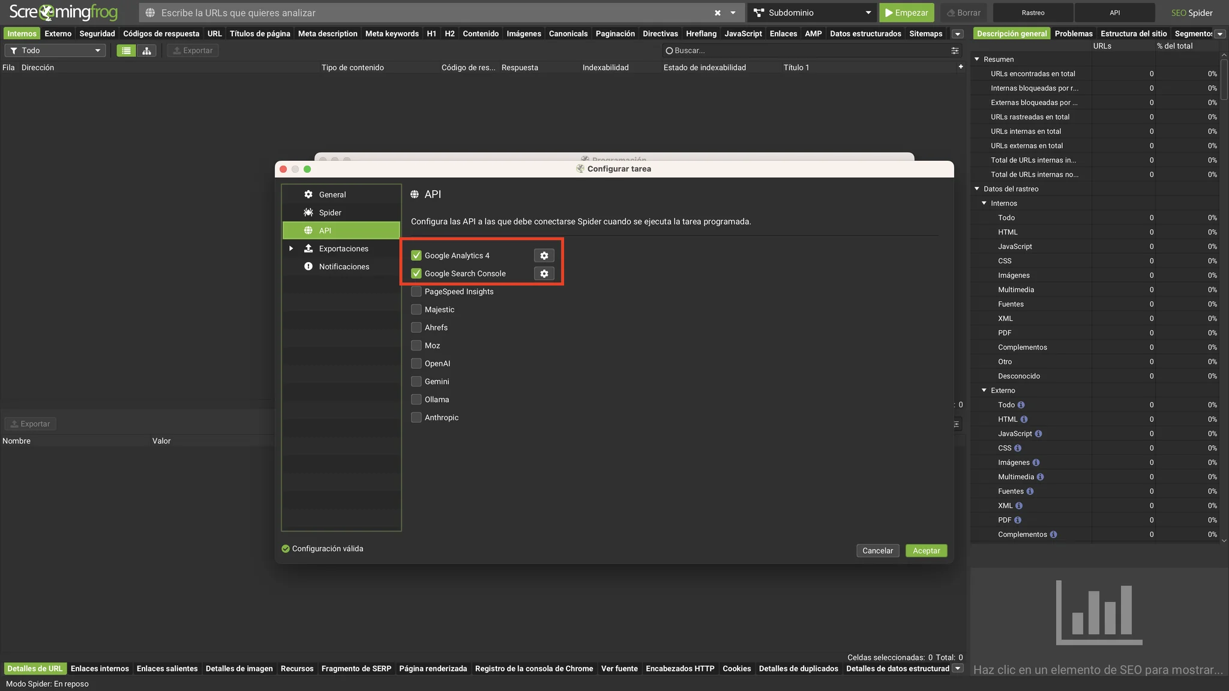The height and width of the screenshot is (691, 1229).
Task: Enable PageSpeed Insights checkbox
Action: pyautogui.click(x=416, y=292)
